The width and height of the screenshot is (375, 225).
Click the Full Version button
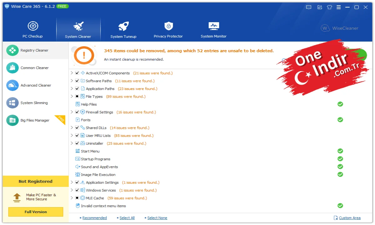pyautogui.click(x=36, y=212)
